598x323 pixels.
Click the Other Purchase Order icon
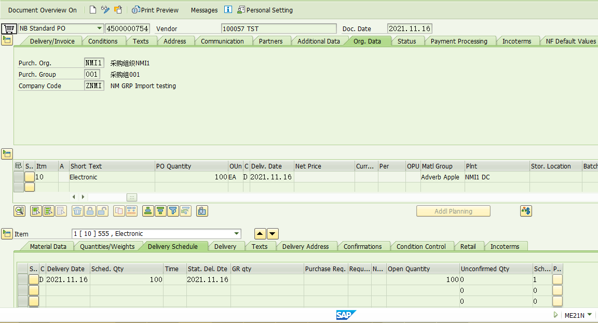(118, 10)
